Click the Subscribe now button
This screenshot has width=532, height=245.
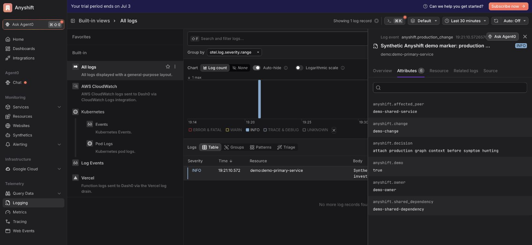(x=508, y=6)
